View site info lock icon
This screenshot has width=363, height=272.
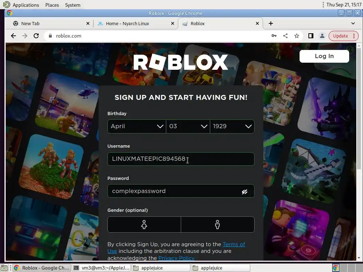click(x=50, y=36)
